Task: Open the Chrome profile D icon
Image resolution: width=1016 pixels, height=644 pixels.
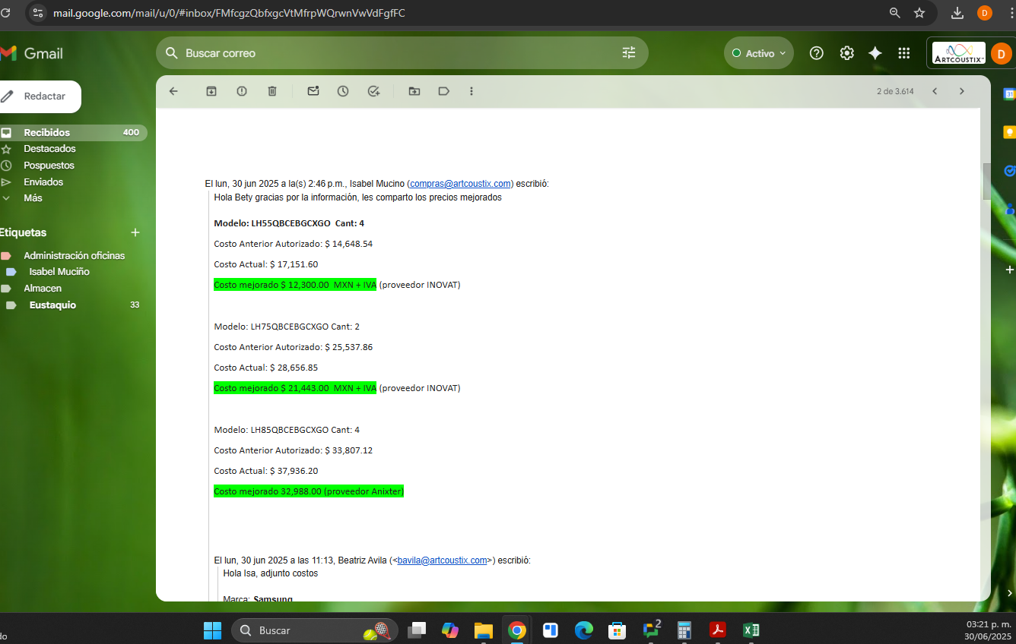Action: coord(985,13)
